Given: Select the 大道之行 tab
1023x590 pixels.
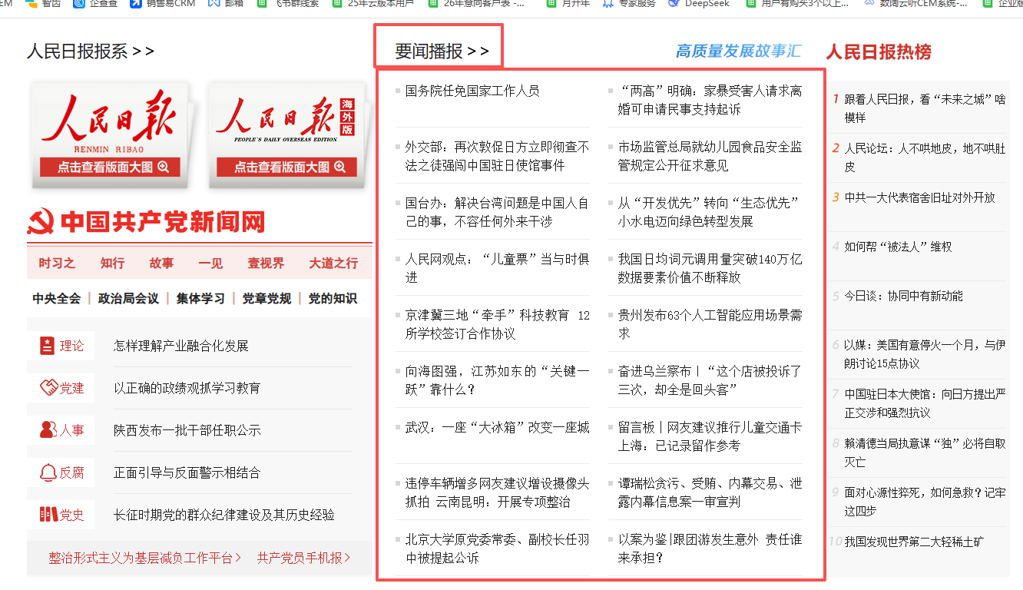Looking at the screenshot, I should (x=333, y=263).
